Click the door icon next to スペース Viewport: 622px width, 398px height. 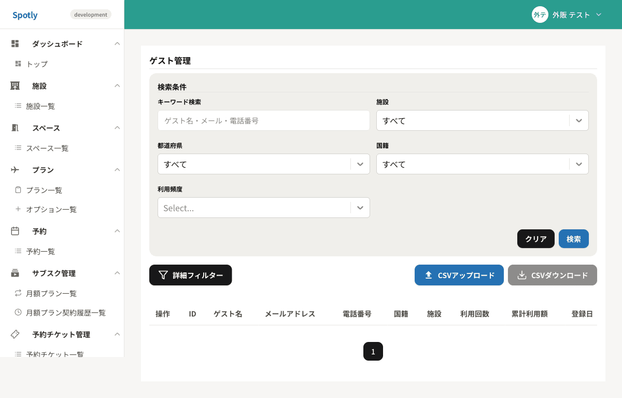[15, 128]
